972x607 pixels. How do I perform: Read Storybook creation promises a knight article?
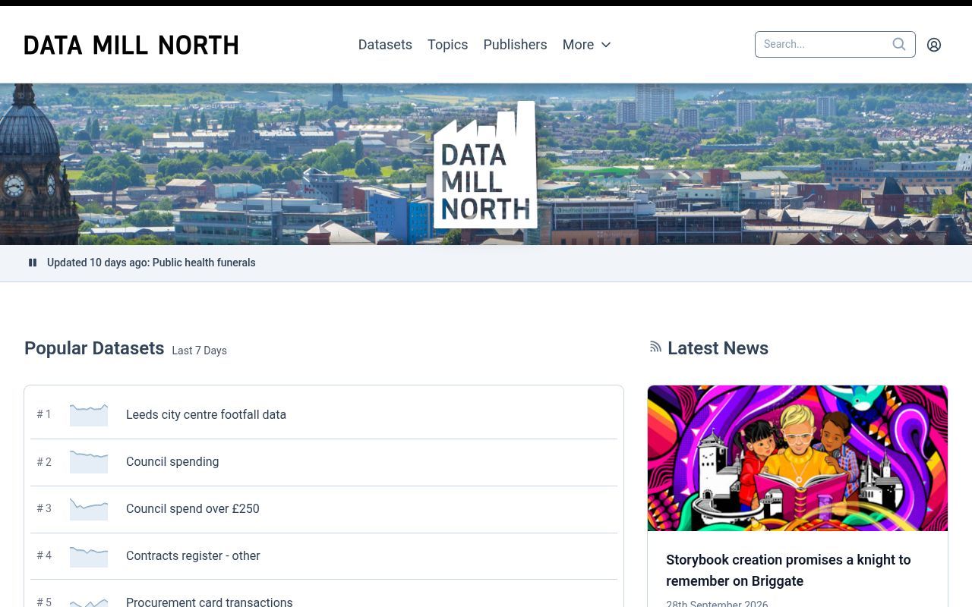coord(788,570)
